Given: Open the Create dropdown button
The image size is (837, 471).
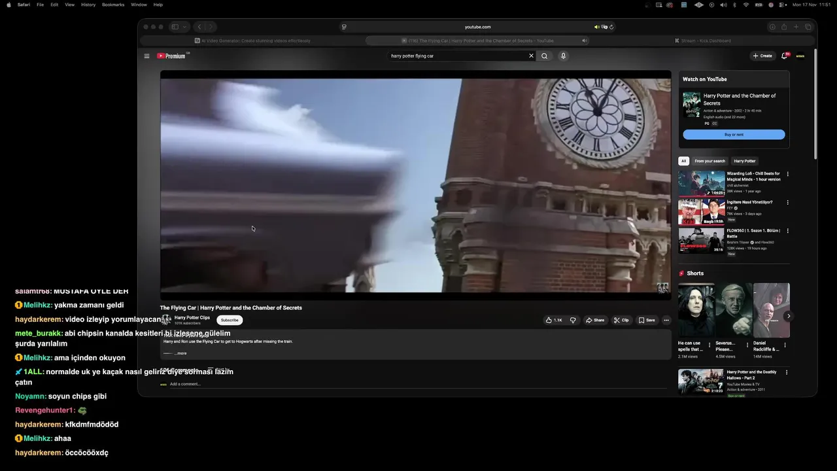Looking at the screenshot, I should coord(762,56).
